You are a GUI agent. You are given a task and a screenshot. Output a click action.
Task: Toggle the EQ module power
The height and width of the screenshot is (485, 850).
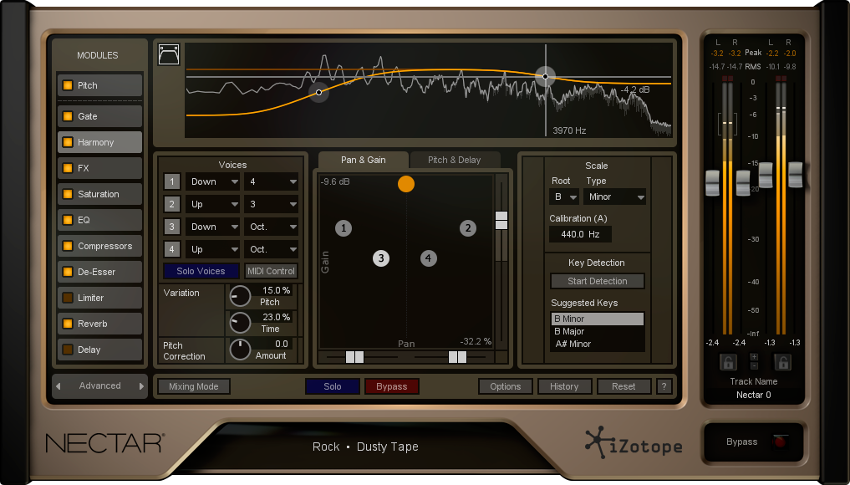pos(68,220)
